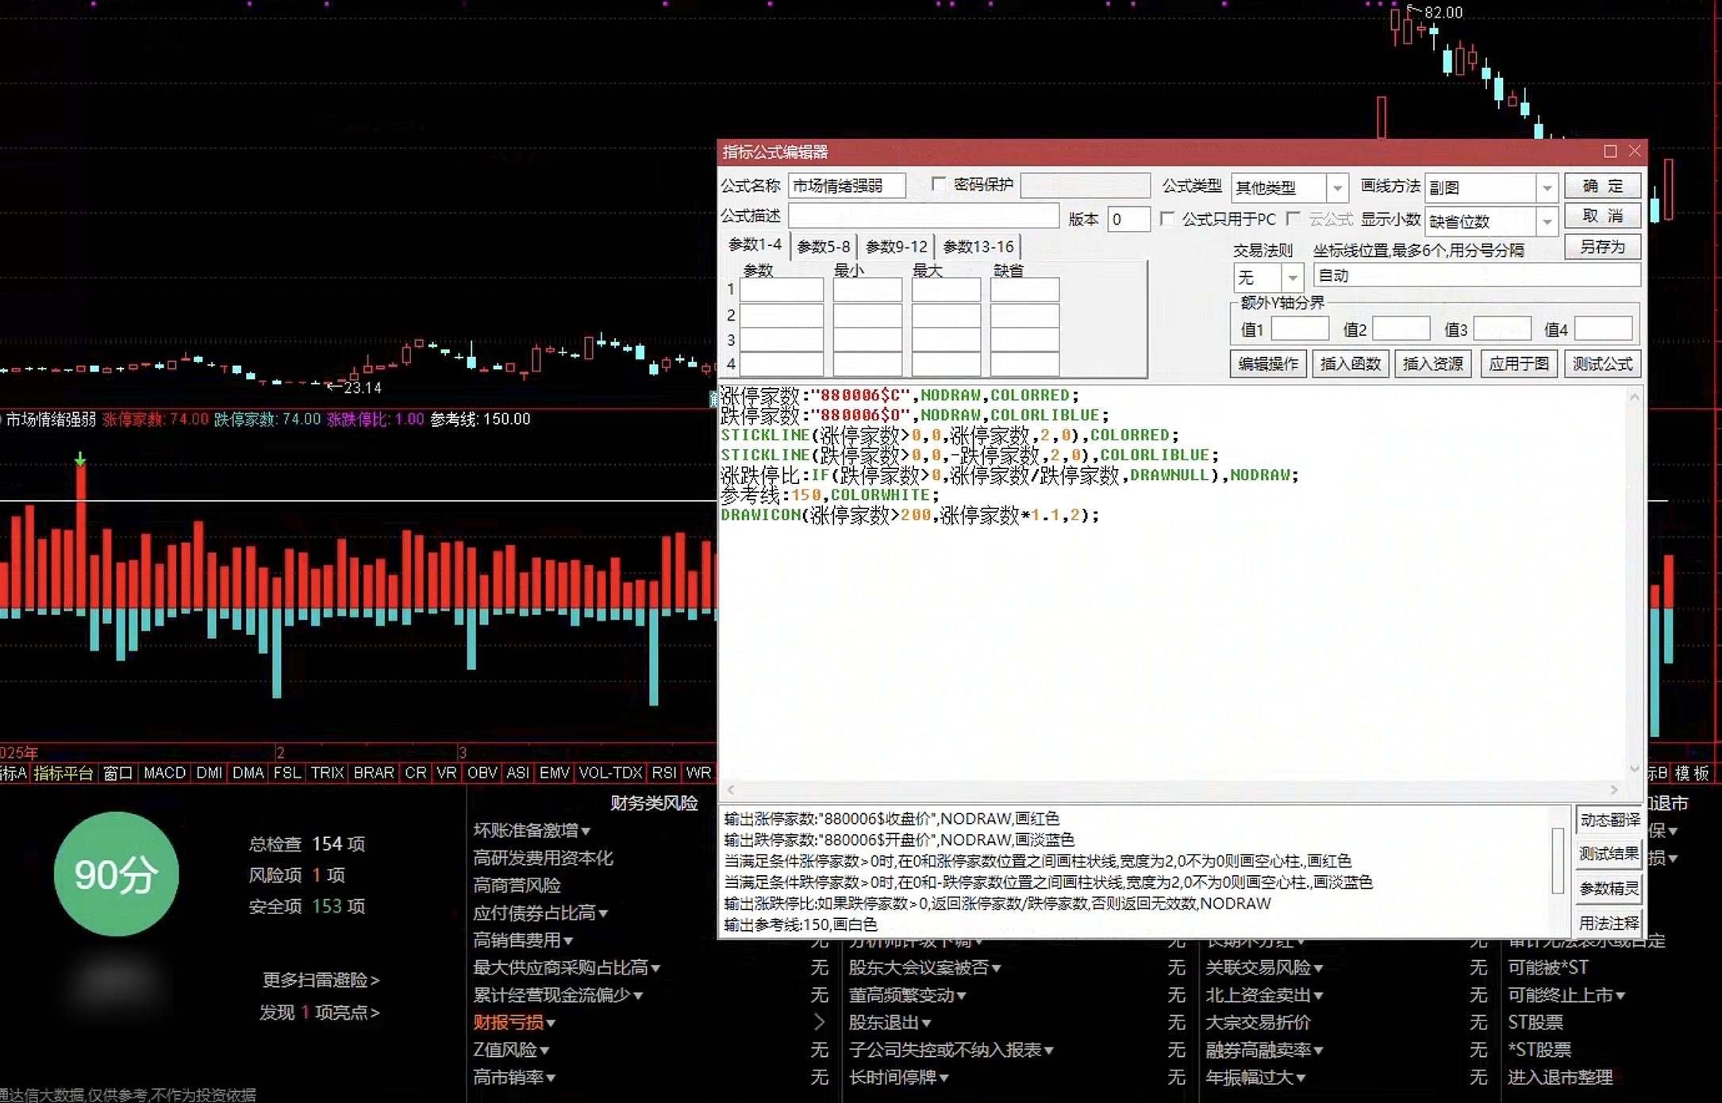Toggle the 公式只用于PC checkbox

pyautogui.click(x=1167, y=218)
